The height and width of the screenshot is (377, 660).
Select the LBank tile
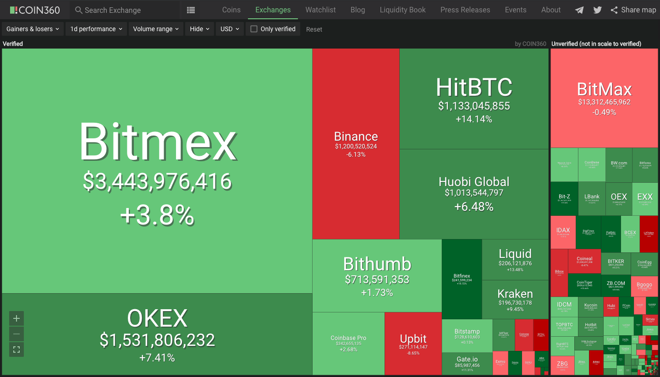[x=592, y=199]
